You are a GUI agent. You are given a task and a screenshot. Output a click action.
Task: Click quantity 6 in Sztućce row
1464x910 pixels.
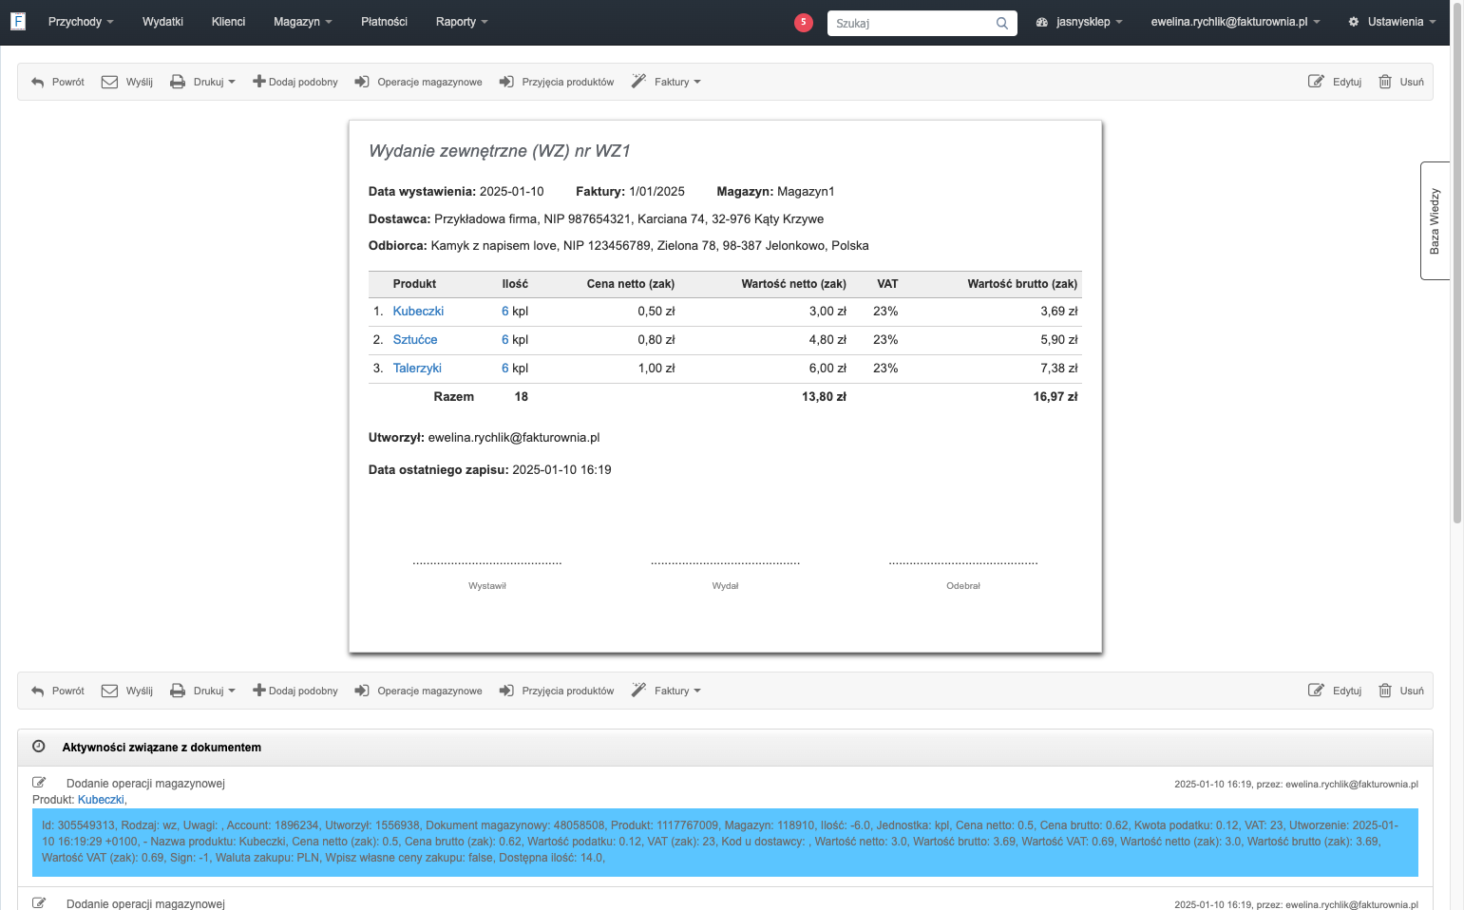tap(505, 340)
